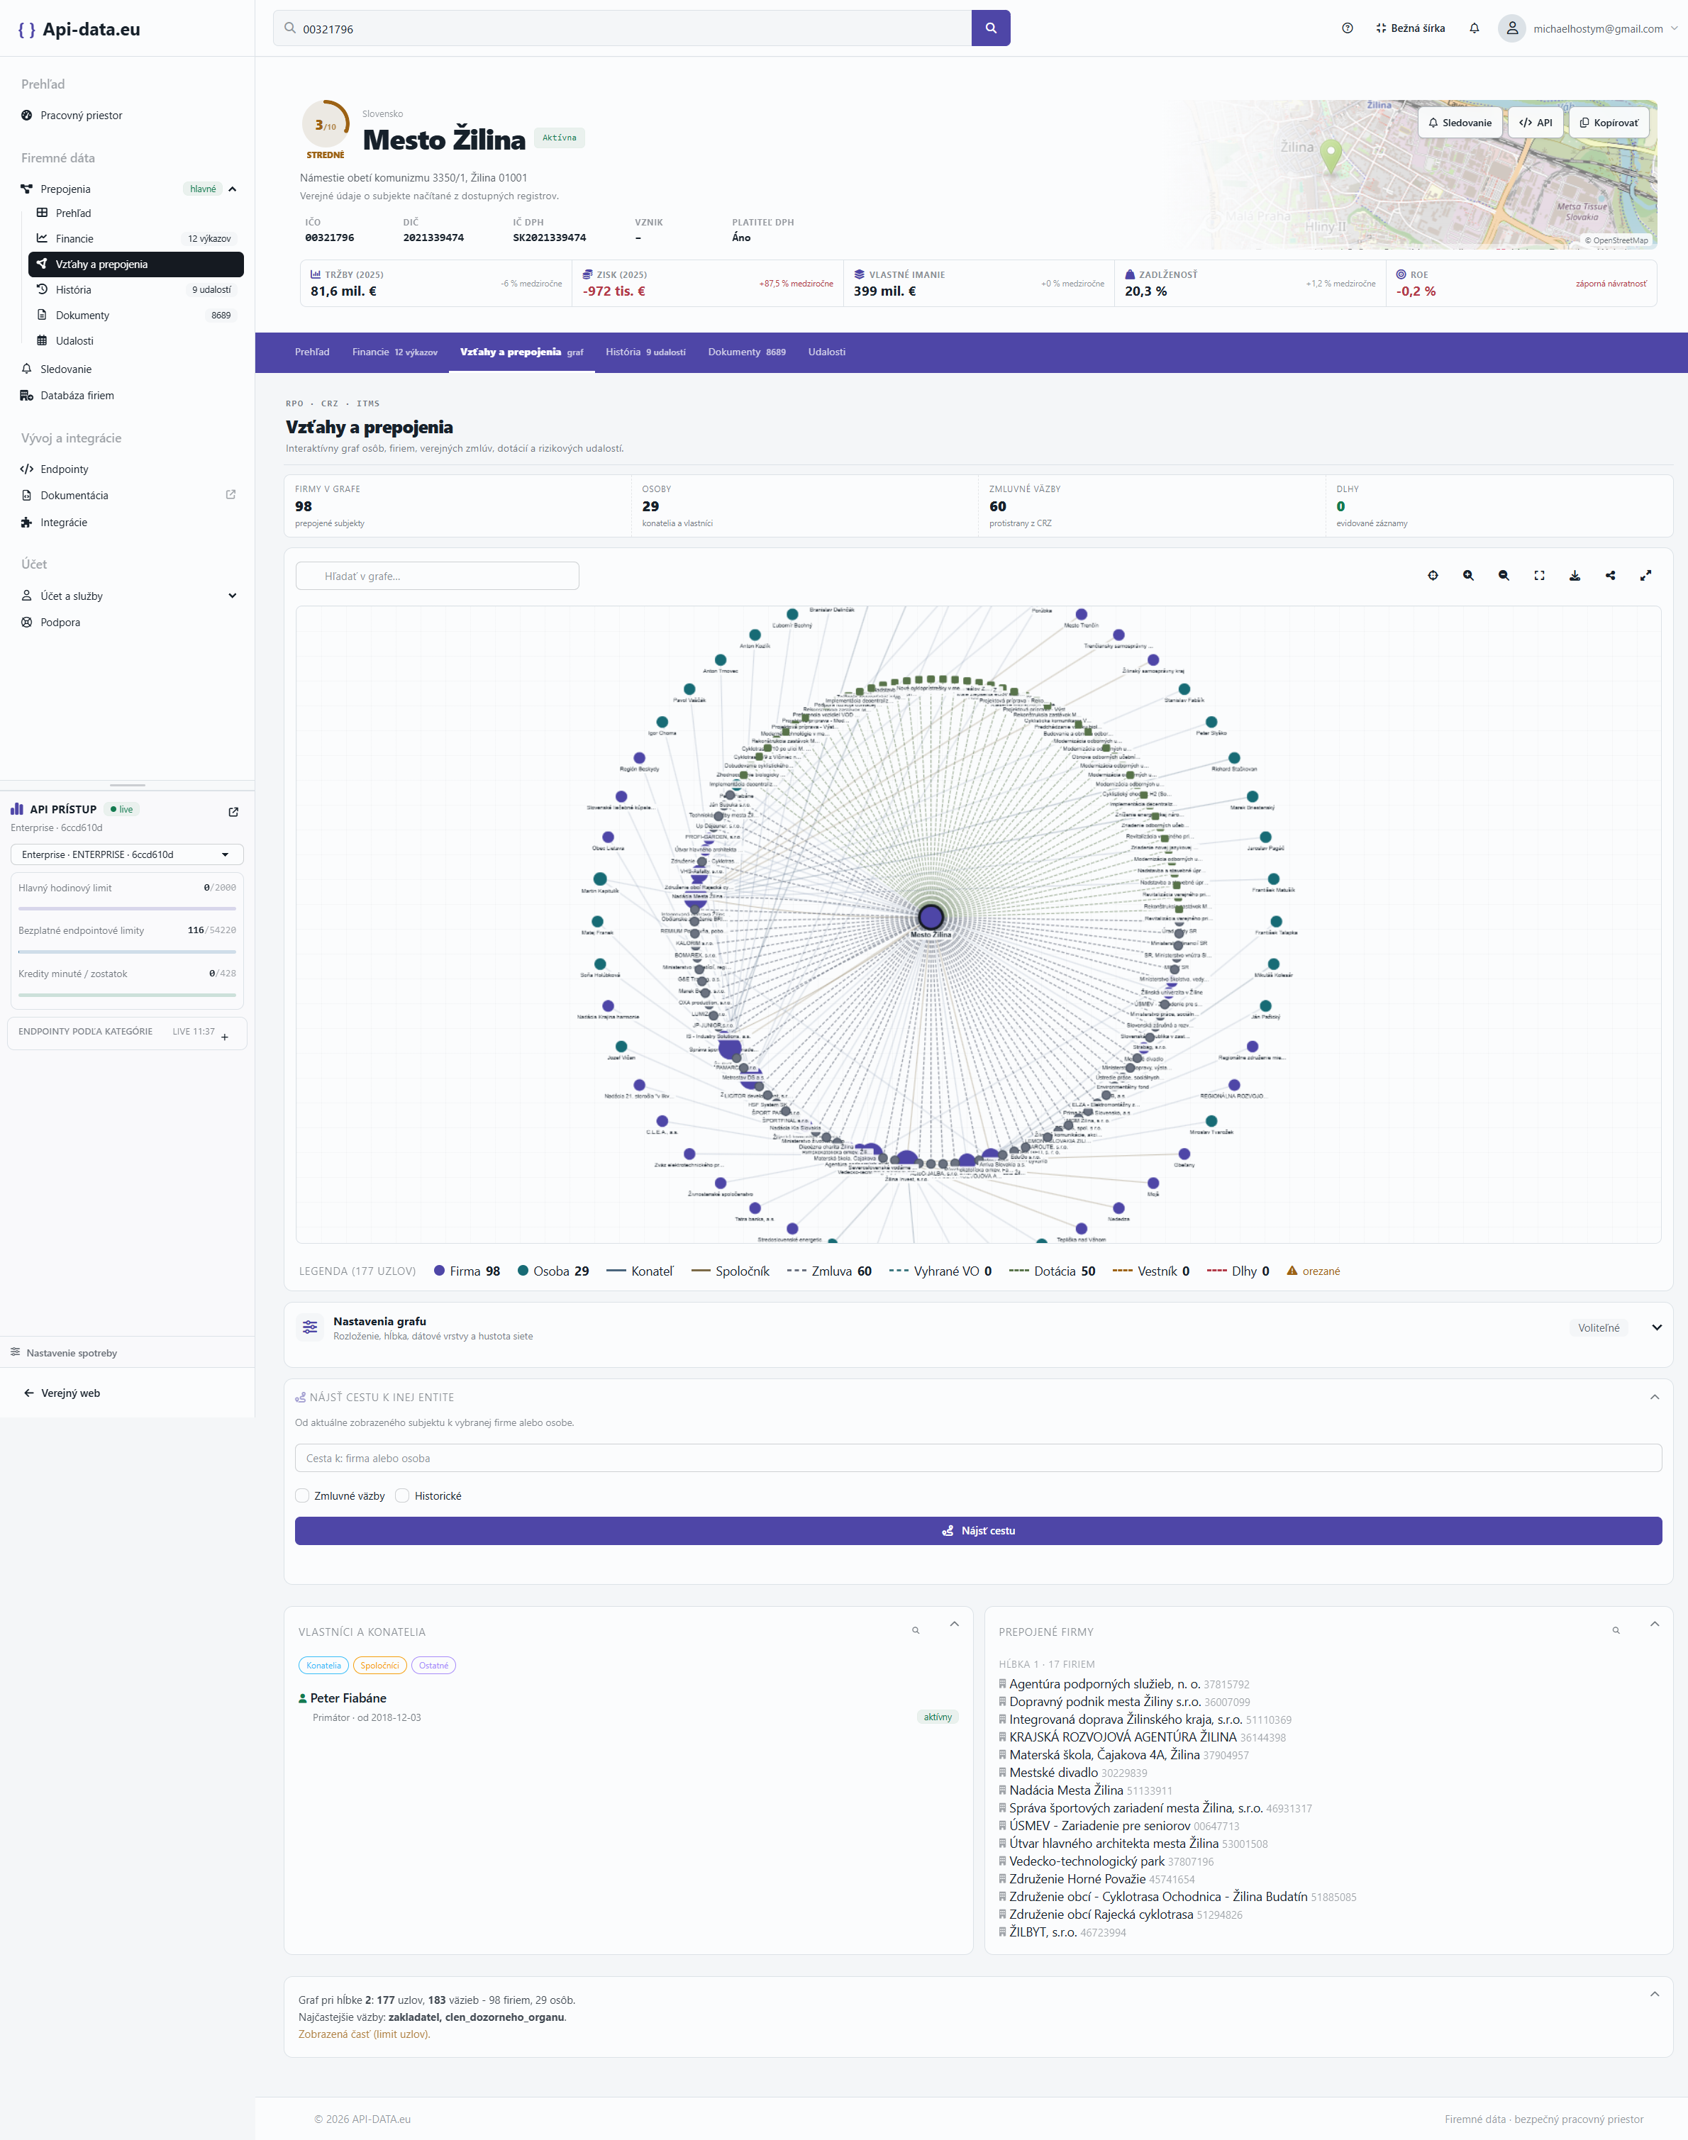The height and width of the screenshot is (2140, 1688).
Task: Download the graph image
Action: tap(1575, 575)
